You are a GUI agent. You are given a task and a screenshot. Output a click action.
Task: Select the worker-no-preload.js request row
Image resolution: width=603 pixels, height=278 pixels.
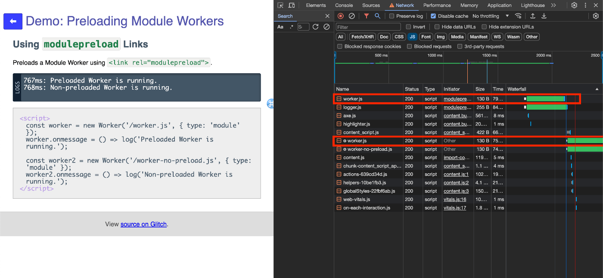coord(468,149)
